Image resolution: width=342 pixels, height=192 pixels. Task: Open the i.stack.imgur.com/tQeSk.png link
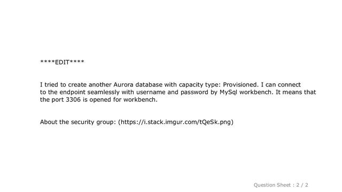tap(176, 122)
